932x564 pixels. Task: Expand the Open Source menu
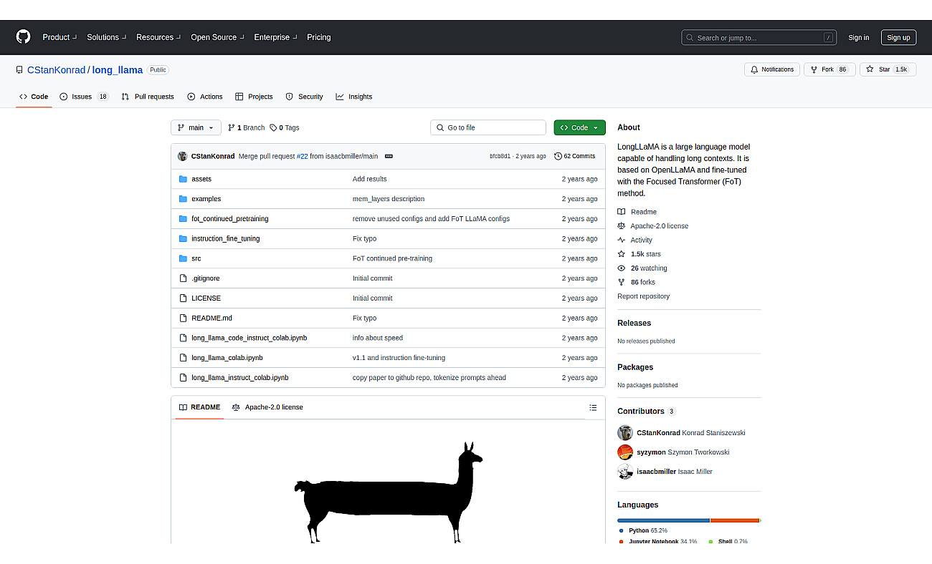[217, 37]
